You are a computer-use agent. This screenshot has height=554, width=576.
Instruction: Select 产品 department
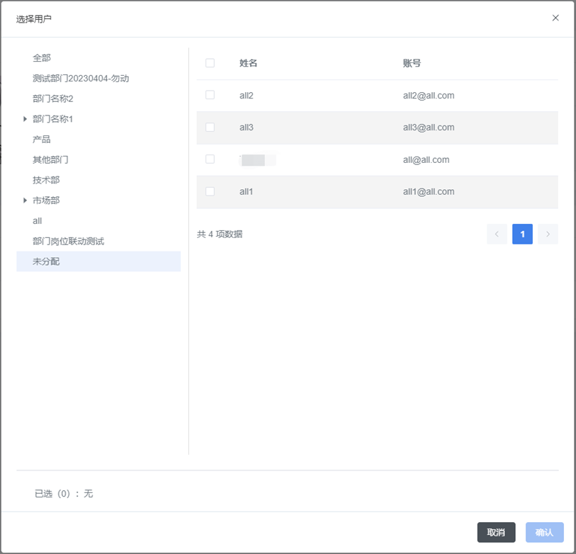coord(42,140)
